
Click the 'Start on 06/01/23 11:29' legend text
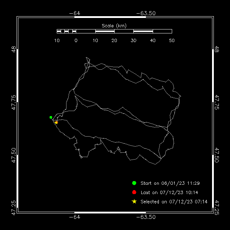pos(170,183)
